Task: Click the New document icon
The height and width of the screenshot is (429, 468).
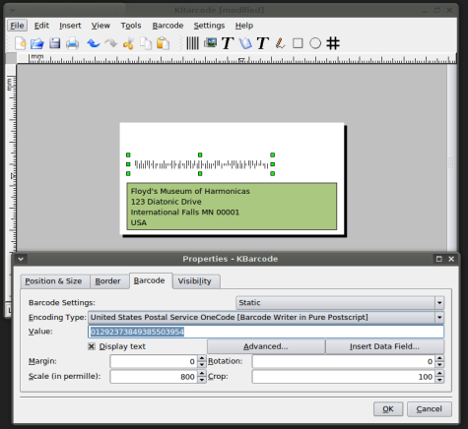Action: pyautogui.click(x=20, y=43)
